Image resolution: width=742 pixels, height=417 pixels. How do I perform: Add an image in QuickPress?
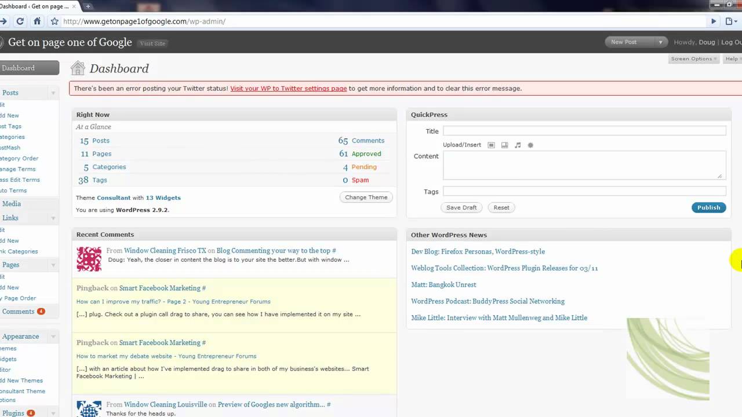coord(491,145)
